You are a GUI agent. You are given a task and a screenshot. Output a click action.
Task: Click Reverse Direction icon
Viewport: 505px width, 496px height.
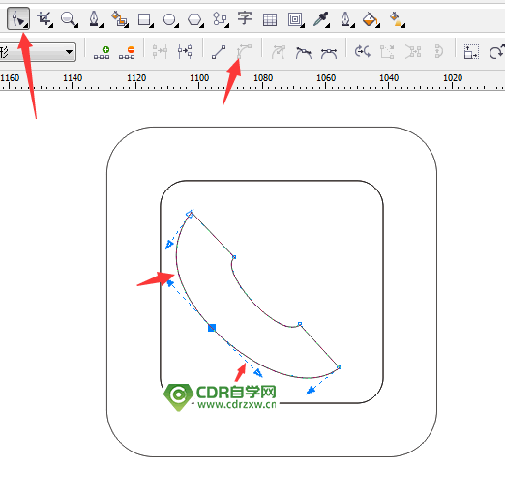pos(363,51)
